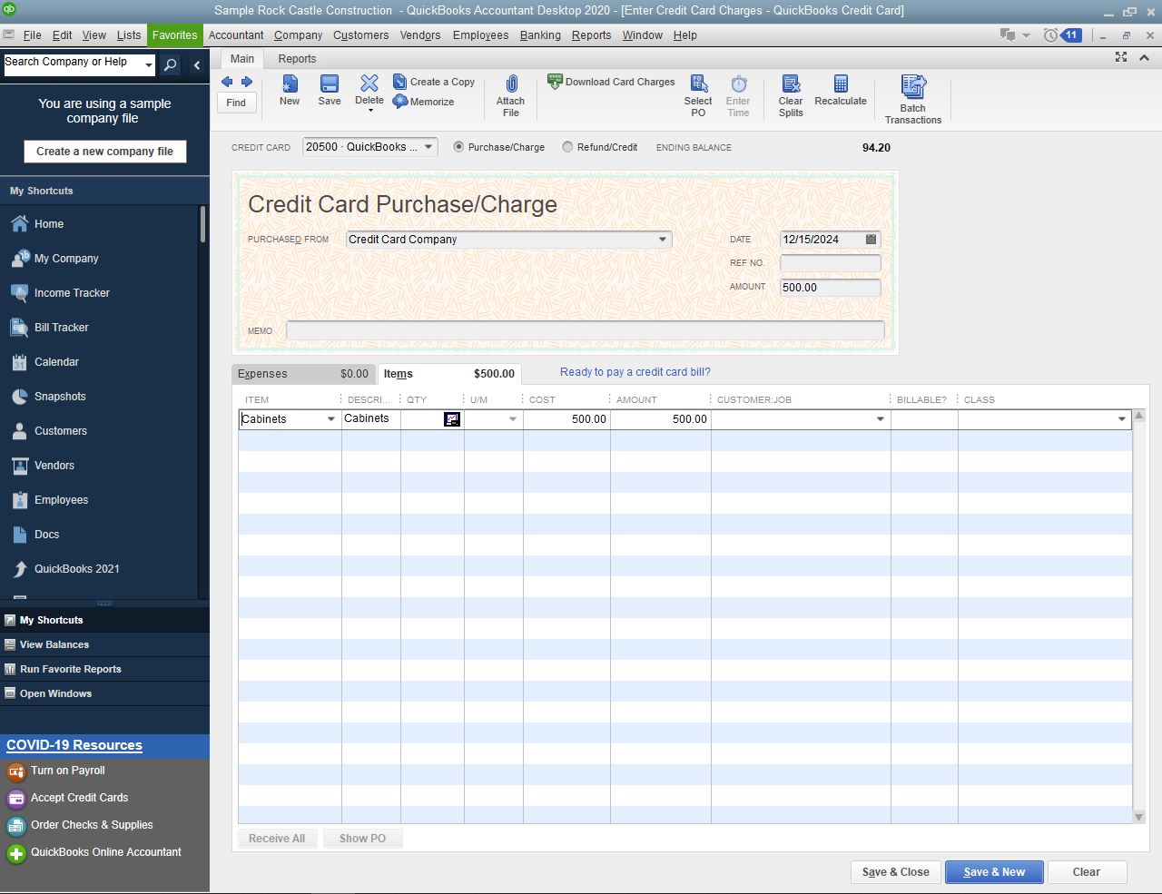1162x894 pixels.
Task: Click the Attach File paperclip icon
Action: coord(511,84)
